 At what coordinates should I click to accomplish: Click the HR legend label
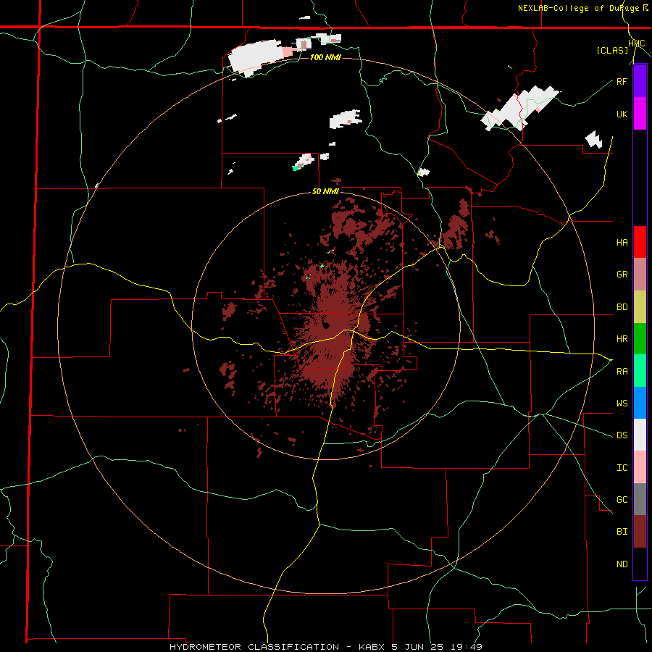pyautogui.click(x=622, y=339)
